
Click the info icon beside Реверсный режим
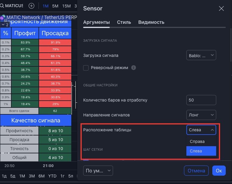(x=134, y=68)
